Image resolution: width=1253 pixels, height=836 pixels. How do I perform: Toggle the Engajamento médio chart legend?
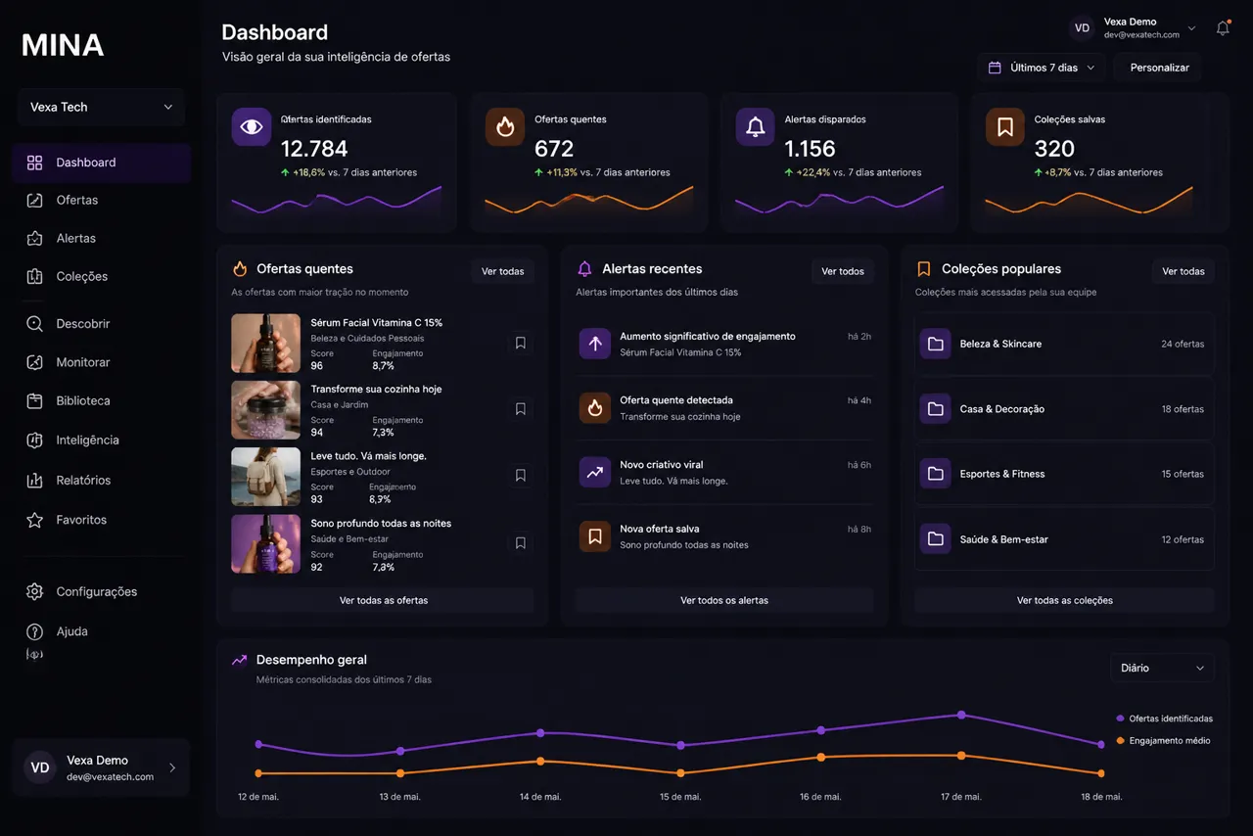click(1164, 741)
